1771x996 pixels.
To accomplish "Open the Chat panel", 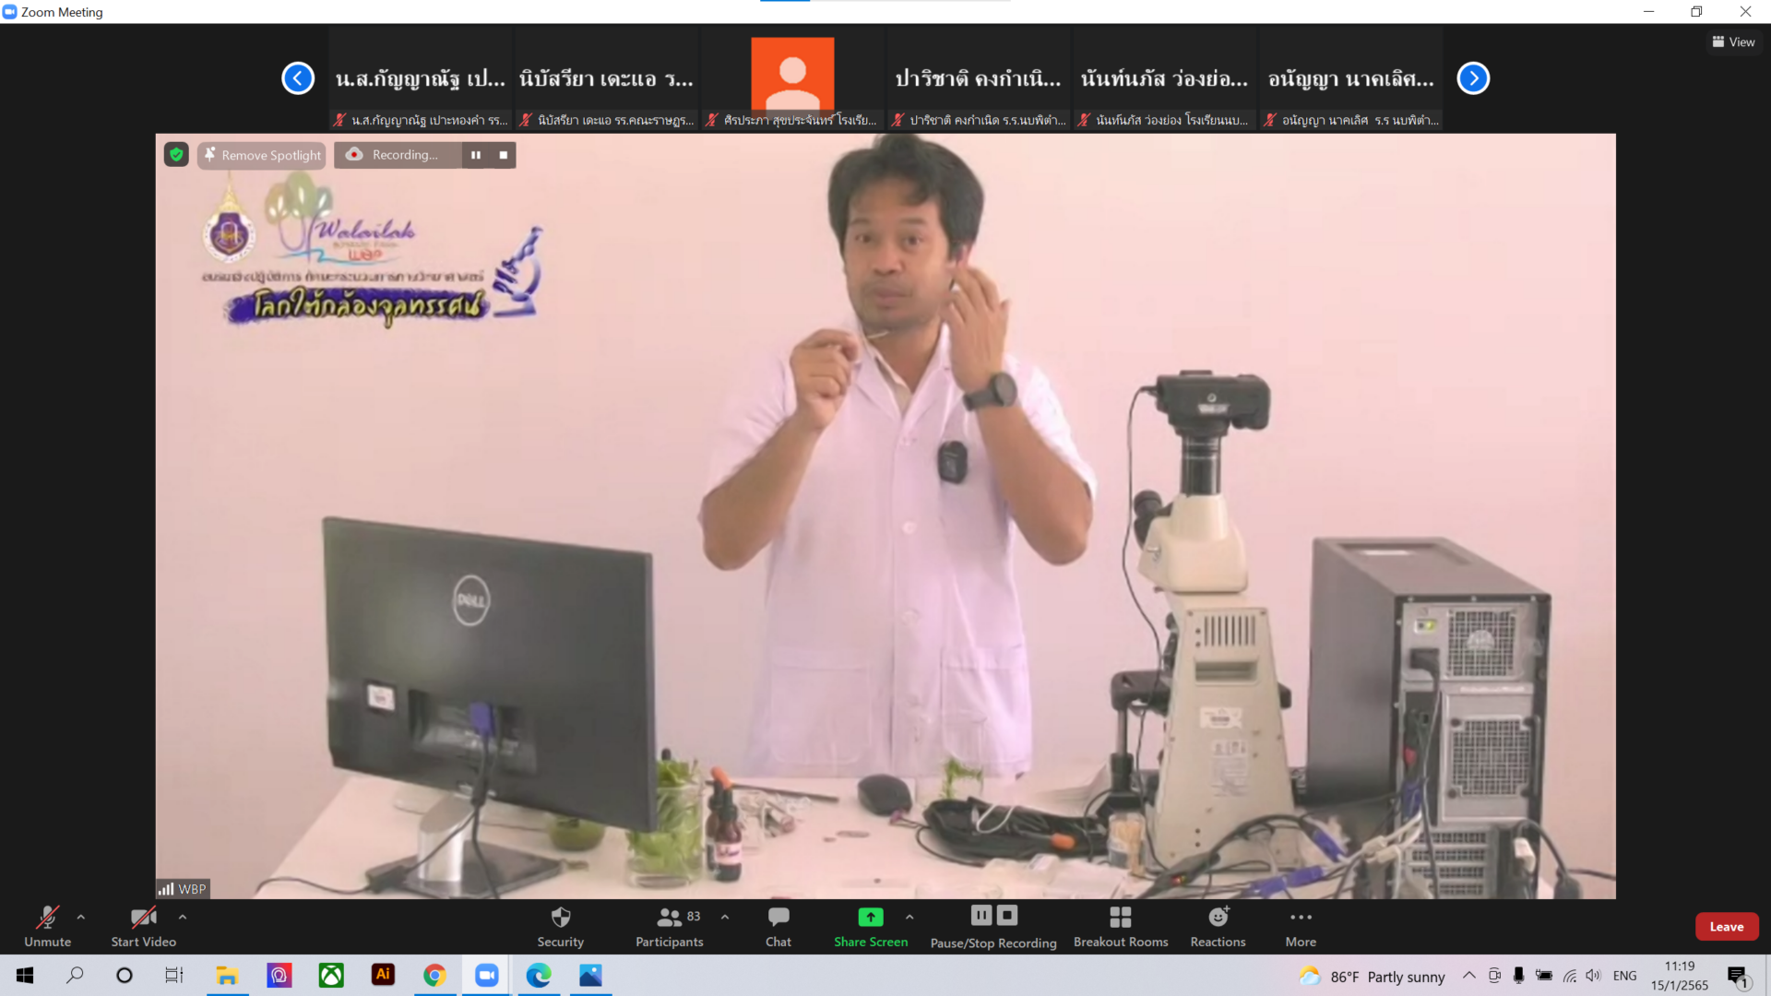I will pos(778,926).
